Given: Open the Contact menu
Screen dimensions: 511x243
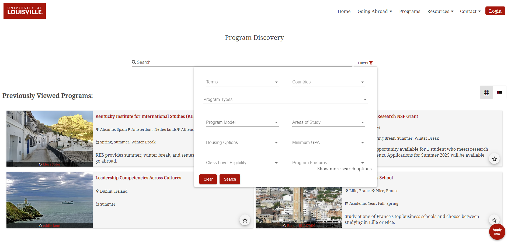Looking at the screenshot, I should pyautogui.click(x=470, y=11).
